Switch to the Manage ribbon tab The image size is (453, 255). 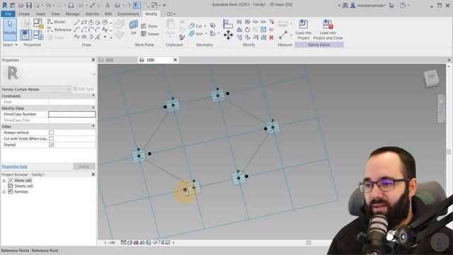click(72, 14)
